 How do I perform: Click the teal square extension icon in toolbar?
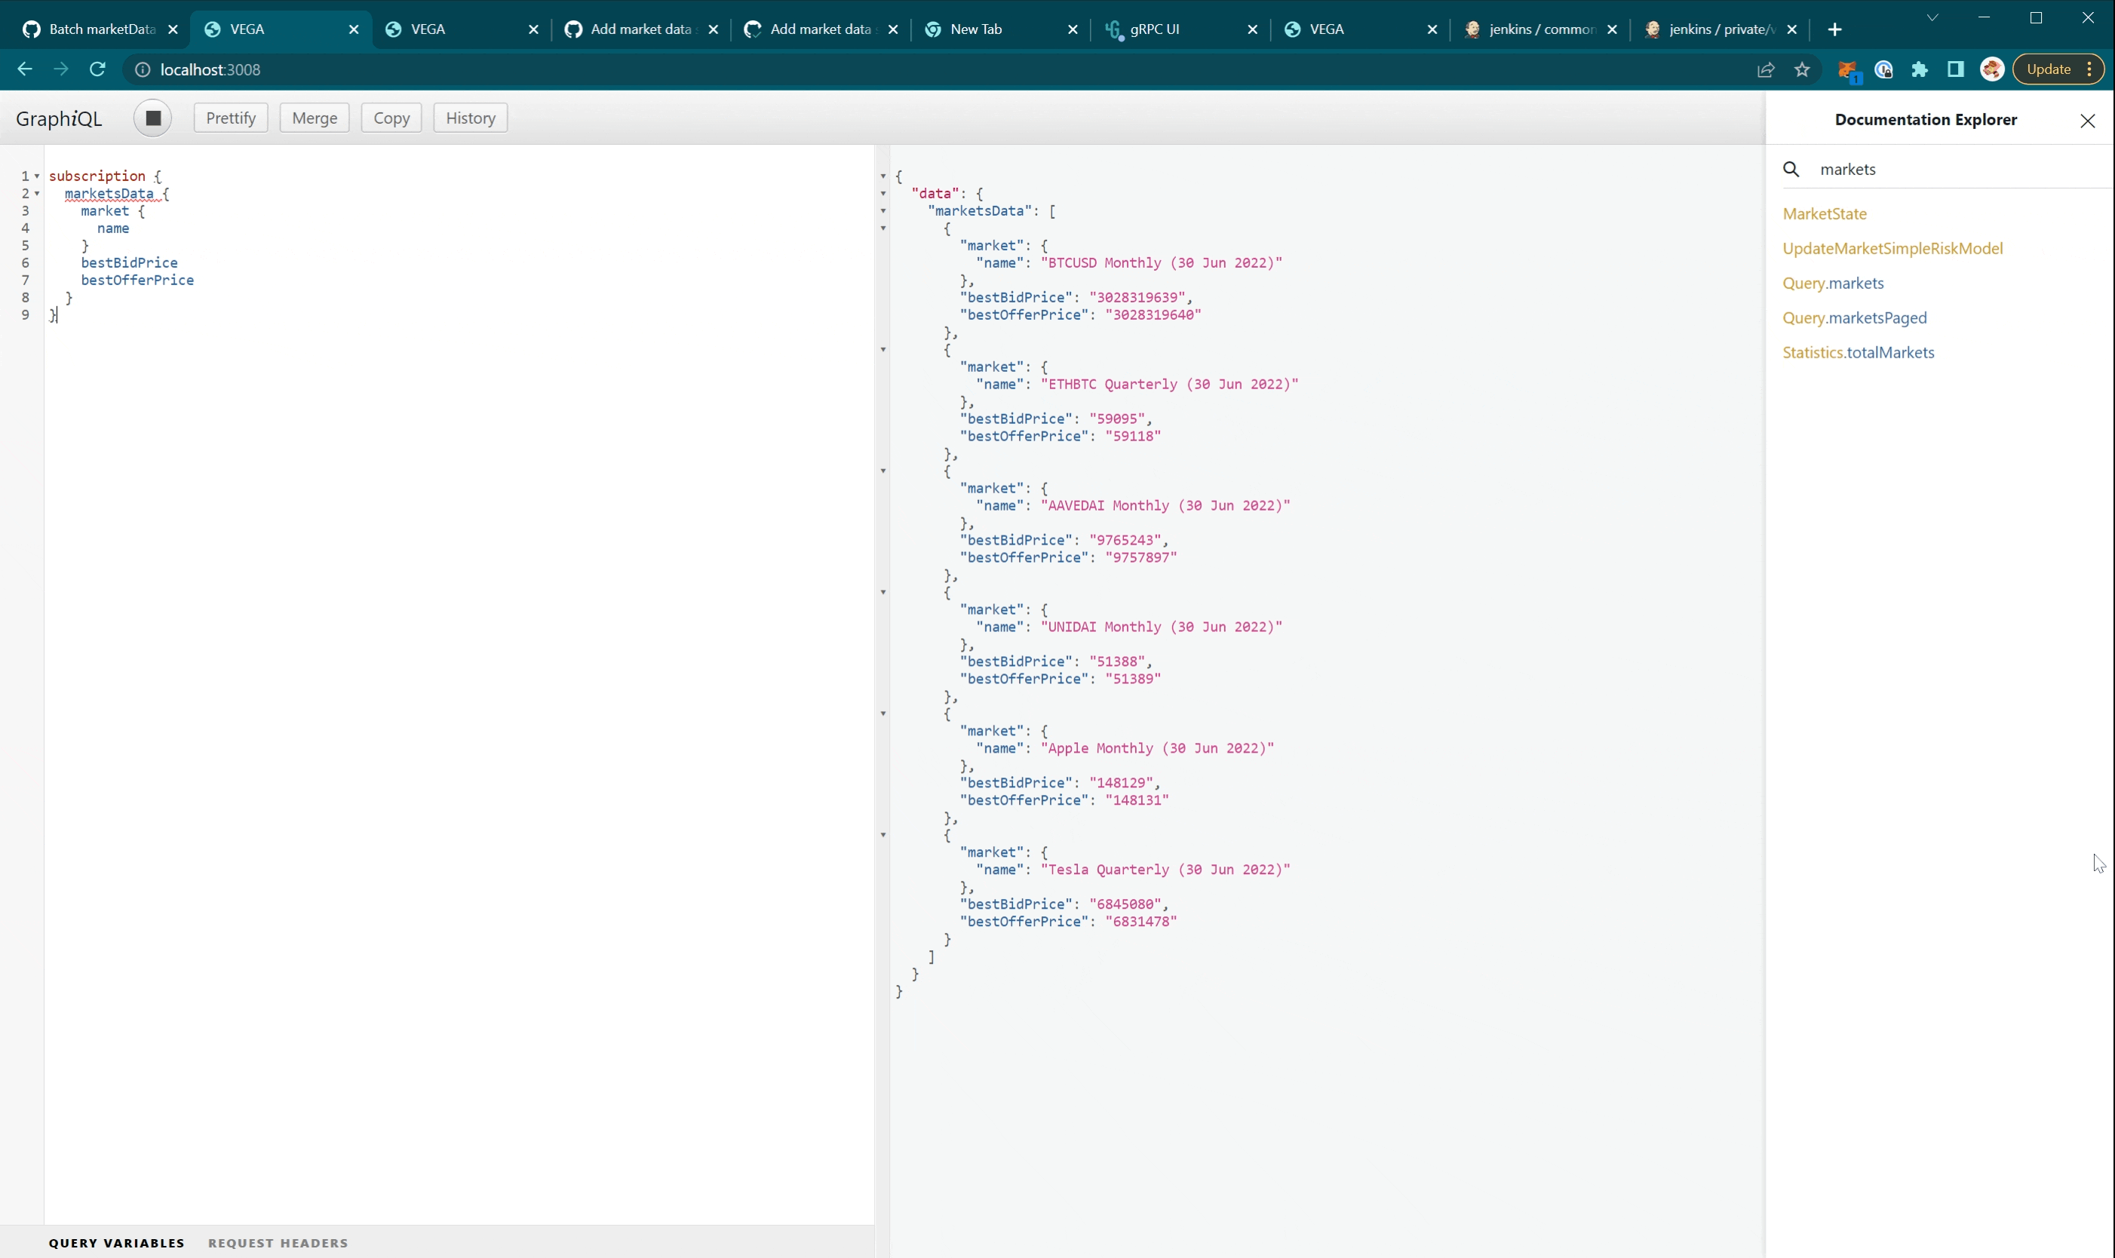pos(1954,69)
